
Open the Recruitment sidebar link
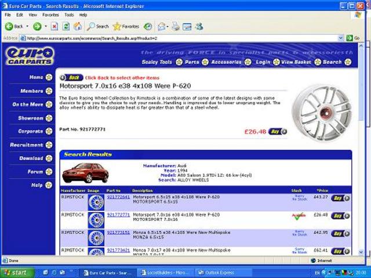(x=31, y=145)
